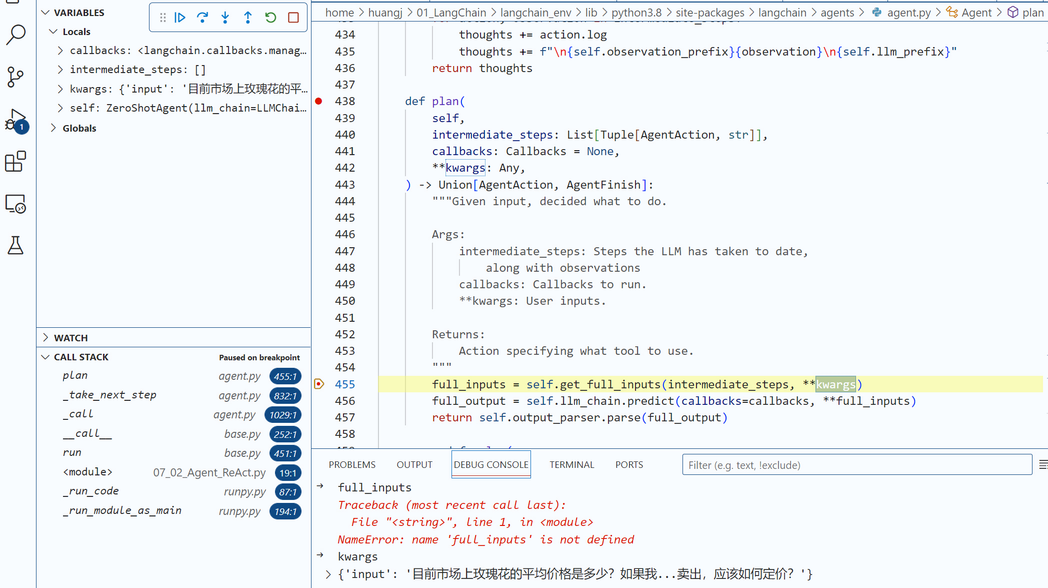Viewport: 1048px width, 588px height.
Task: Open the Source Control view
Action: [15, 77]
